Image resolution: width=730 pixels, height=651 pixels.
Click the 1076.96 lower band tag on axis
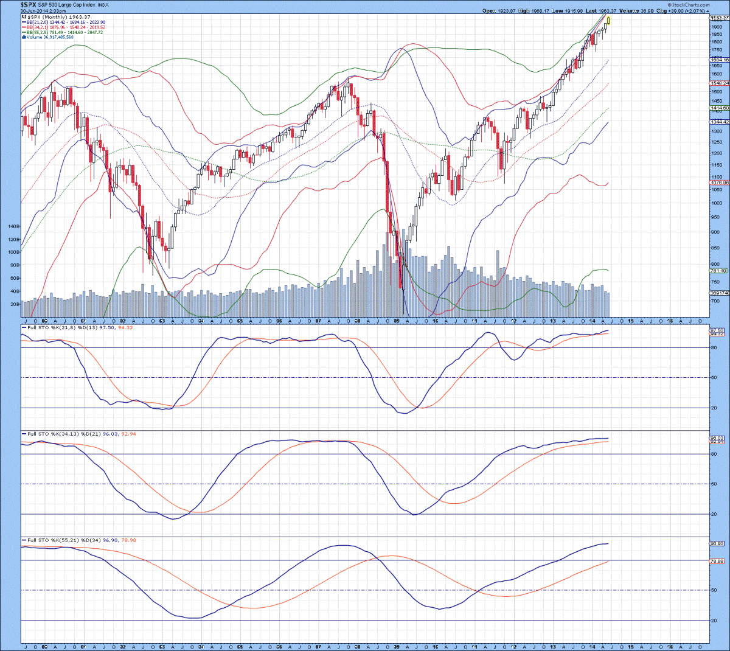pos(719,183)
